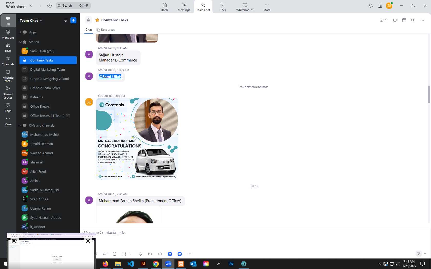
Task: Expand the Apps section in the chat list
Action: click(x=21, y=32)
